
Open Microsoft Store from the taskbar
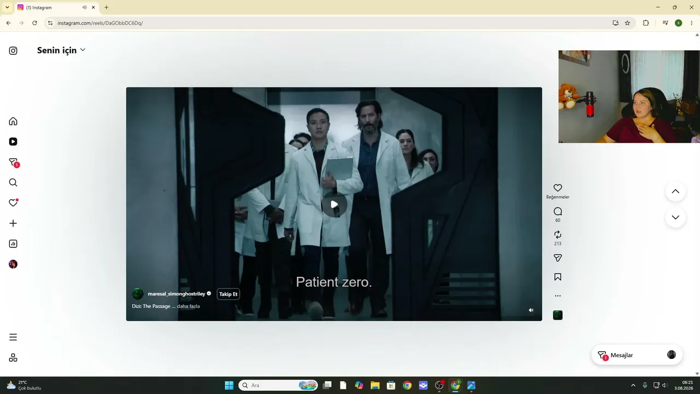pyautogui.click(x=391, y=385)
